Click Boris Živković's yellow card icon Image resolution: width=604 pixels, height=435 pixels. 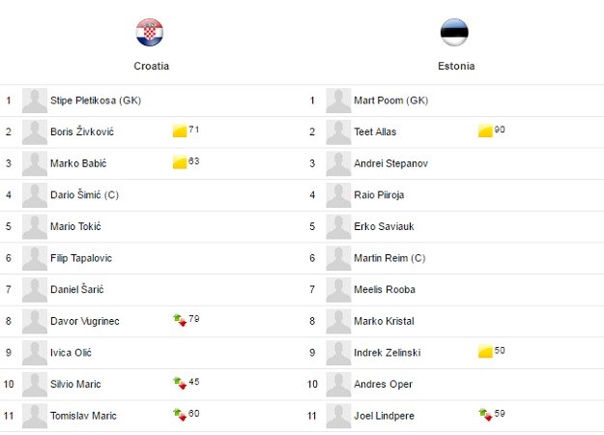180,131
